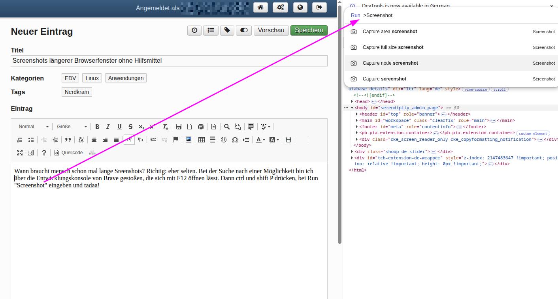Click the Nerdkram tag button
The width and height of the screenshot is (558, 299).
click(x=77, y=92)
